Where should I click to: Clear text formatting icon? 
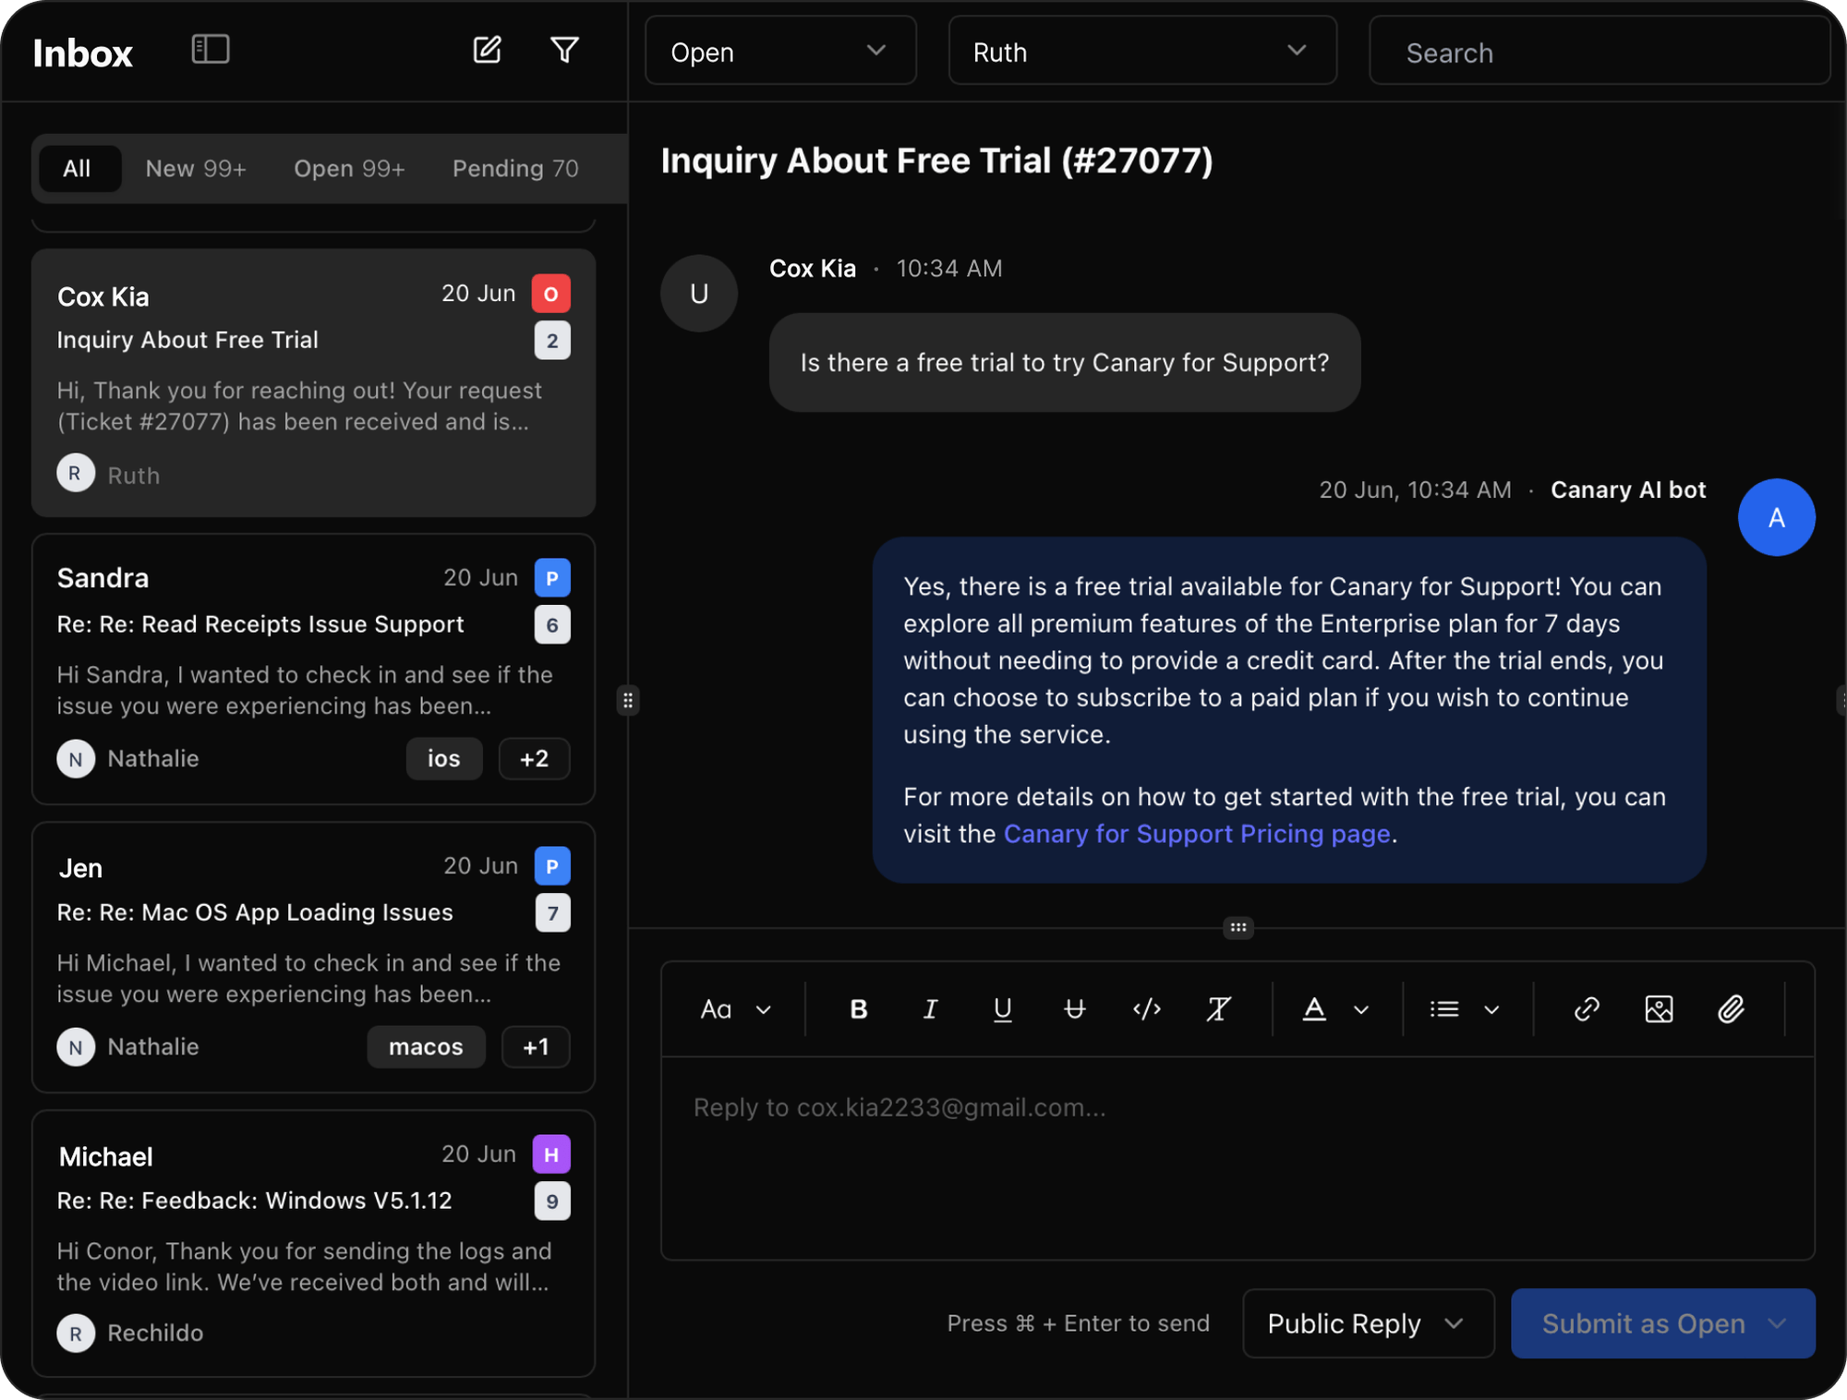pos(1218,1009)
